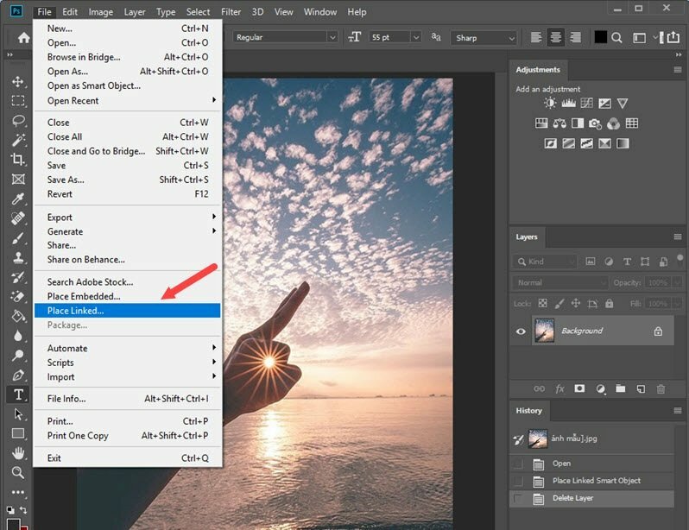Select the Lasso tool
Screen dimensions: 689x530
[17, 120]
